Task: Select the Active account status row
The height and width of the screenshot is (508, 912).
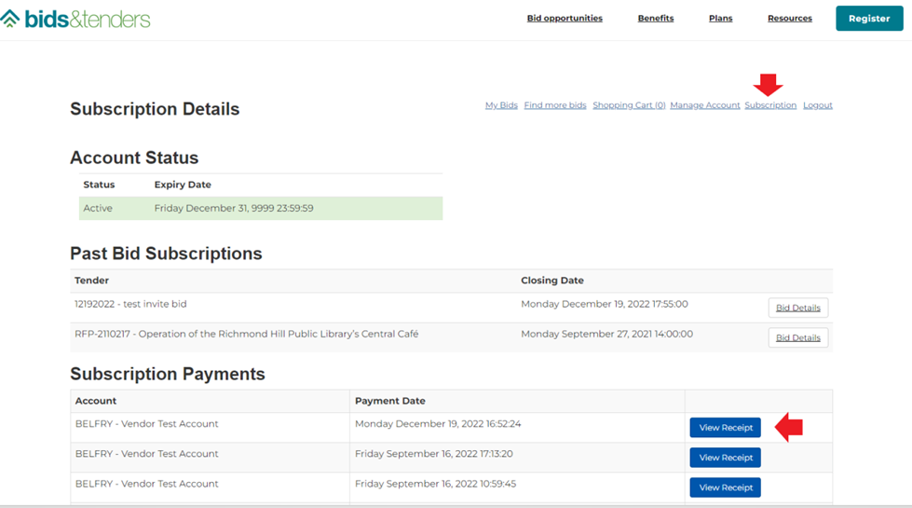Action: [261, 208]
